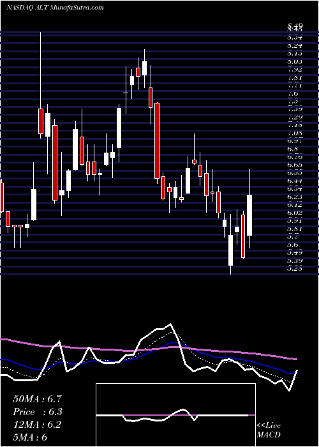Click the 7.92 price axis label

point(295,69)
